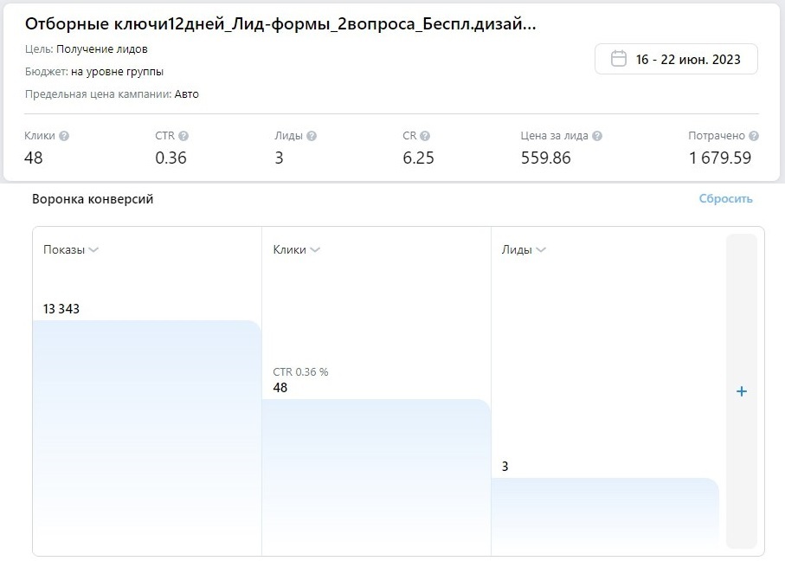Image resolution: width=785 pixels, height=561 pixels.
Task: Select the CTR 0.36 % funnel label
Action: pos(300,372)
